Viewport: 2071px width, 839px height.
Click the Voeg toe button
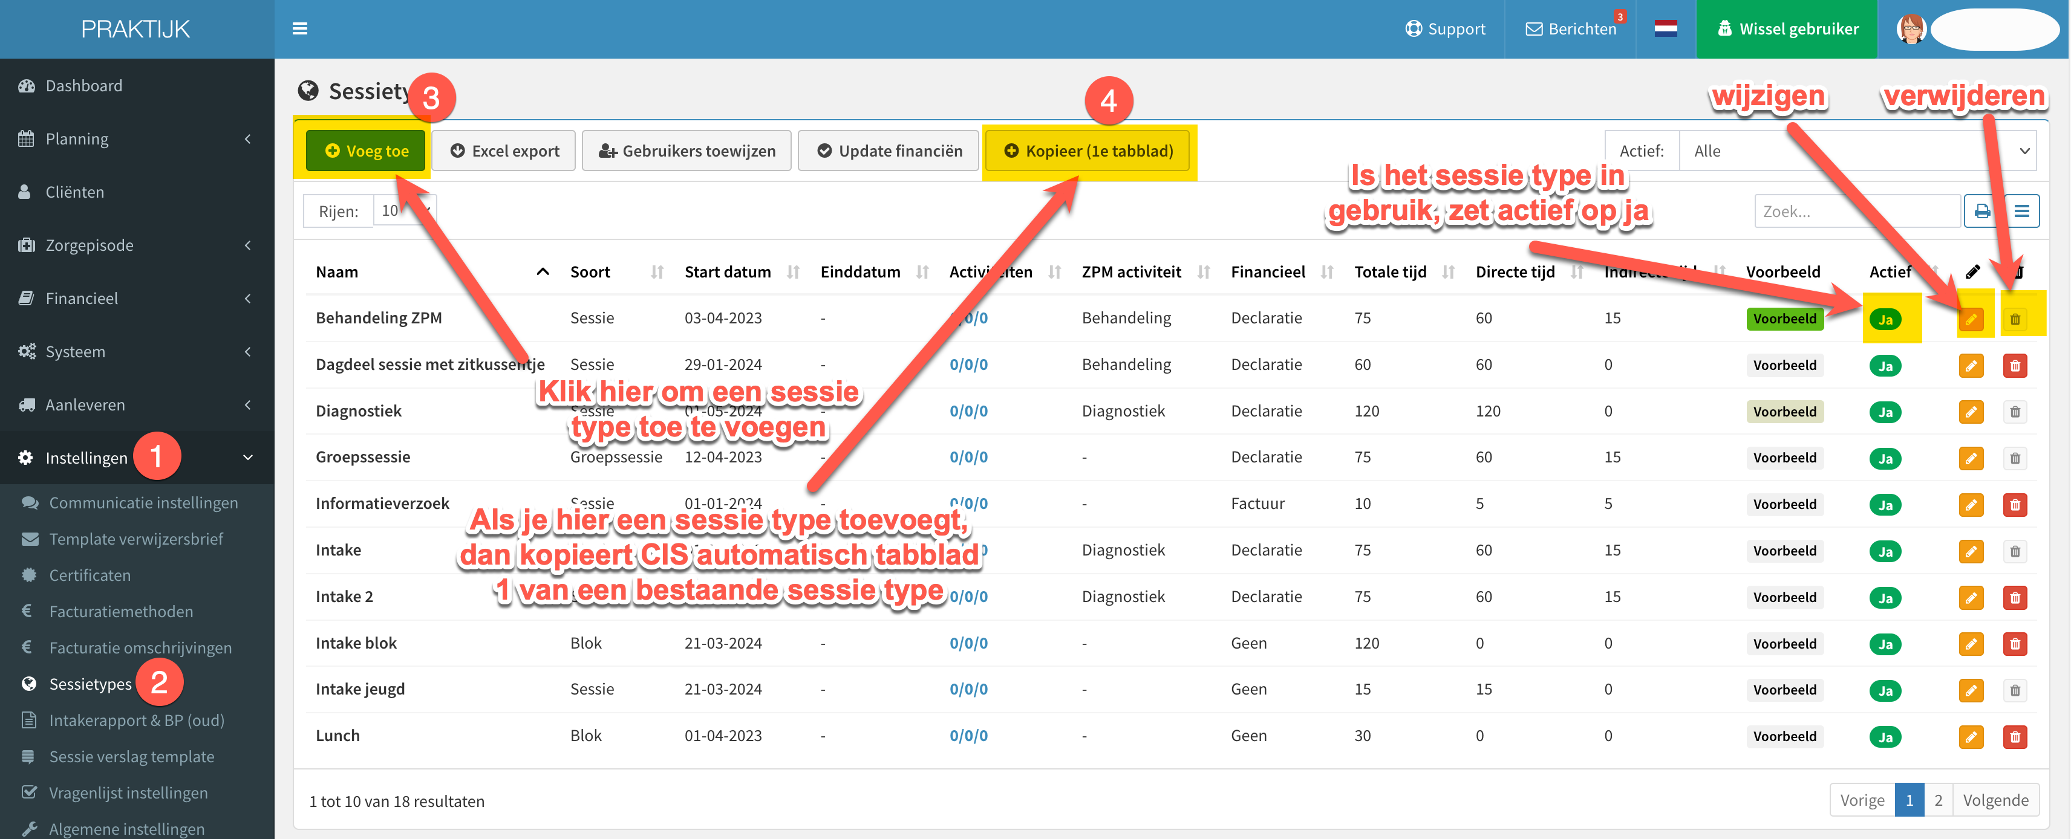(x=366, y=151)
